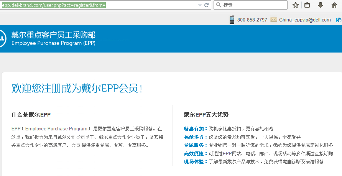Go to the browser home icon

coord(334,5)
